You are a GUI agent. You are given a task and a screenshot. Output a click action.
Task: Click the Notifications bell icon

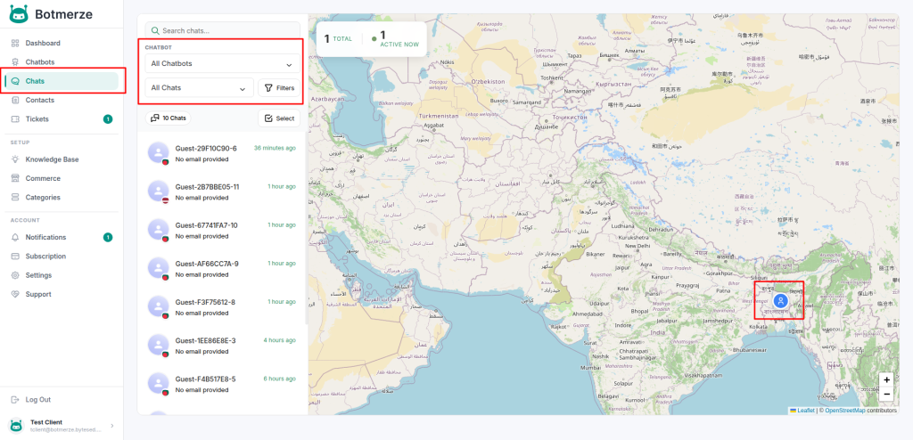coord(15,238)
